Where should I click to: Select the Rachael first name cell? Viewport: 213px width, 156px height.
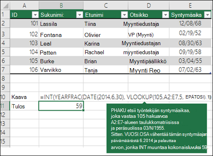click(106, 52)
